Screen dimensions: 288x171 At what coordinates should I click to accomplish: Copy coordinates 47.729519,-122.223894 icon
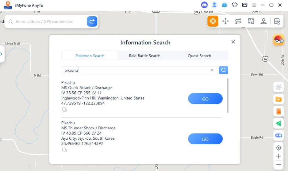(64, 109)
